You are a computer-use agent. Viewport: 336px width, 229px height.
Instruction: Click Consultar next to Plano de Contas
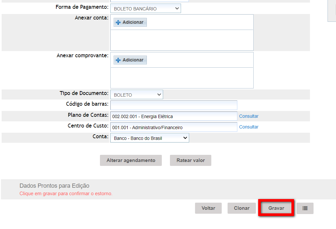[x=249, y=116]
